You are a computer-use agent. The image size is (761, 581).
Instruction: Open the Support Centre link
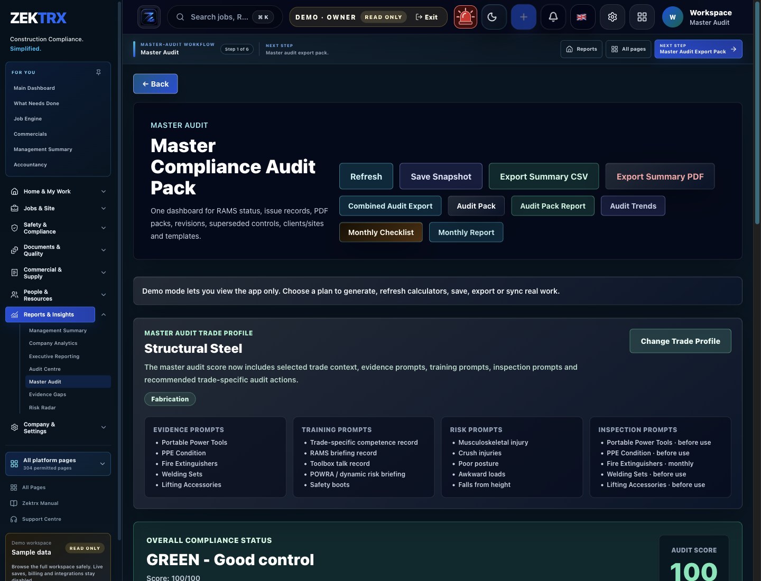tap(42, 519)
